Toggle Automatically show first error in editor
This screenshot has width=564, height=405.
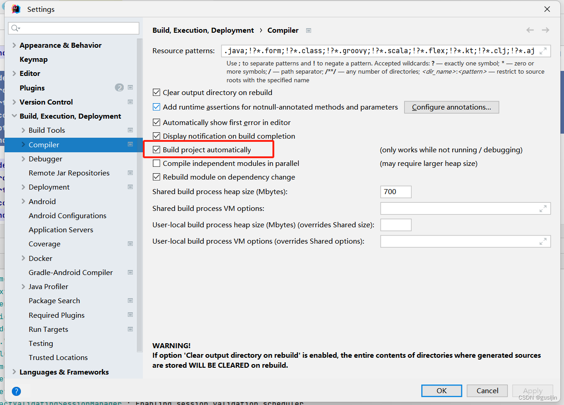(x=156, y=122)
